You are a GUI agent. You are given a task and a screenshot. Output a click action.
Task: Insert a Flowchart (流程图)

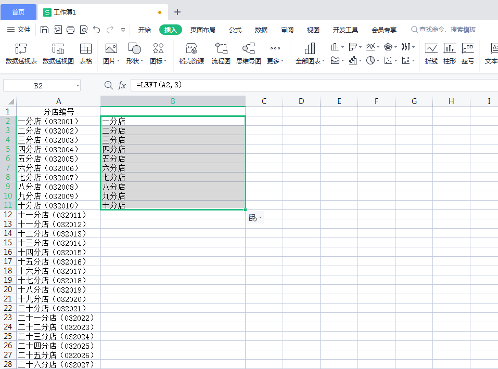[221, 54]
